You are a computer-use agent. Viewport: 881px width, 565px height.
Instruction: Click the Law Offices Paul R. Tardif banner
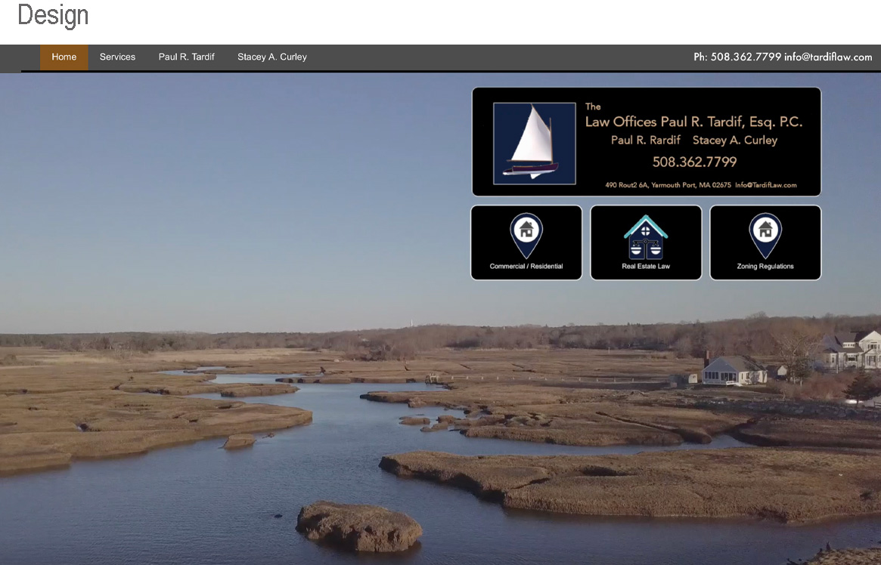(693, 122)
